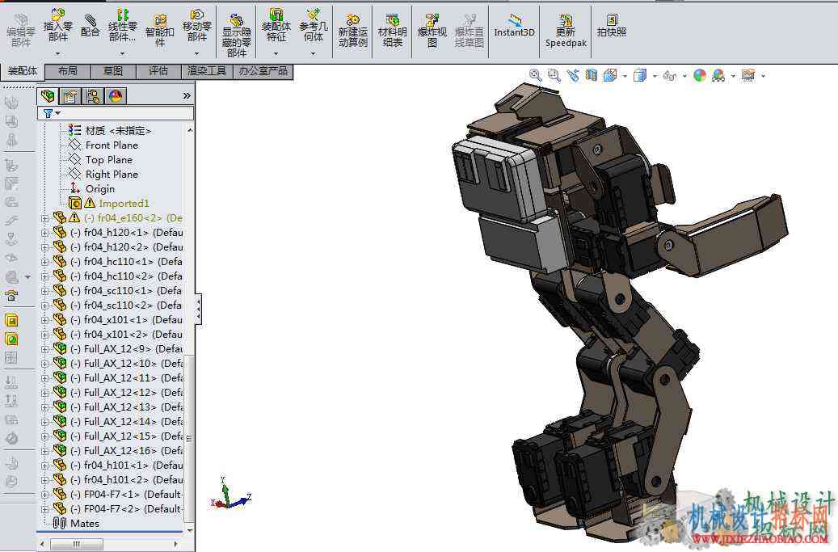Select the 移动零部件 (Move Component) tool
Image resolution: width=838 pixels, height=552 pixels.
pyautogui.click(x=196, y=26)
